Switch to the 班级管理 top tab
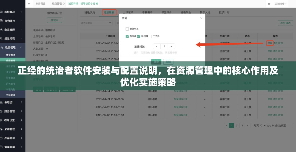 tap(57, 4)
